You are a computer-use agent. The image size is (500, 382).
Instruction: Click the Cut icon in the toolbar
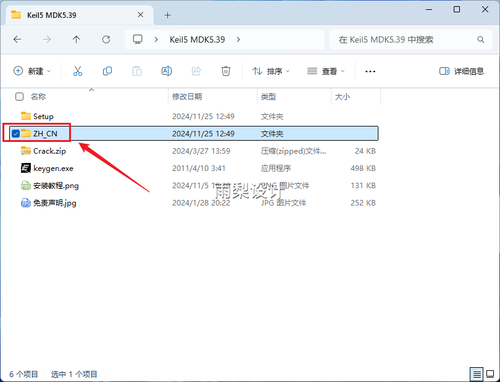point(77,71)
